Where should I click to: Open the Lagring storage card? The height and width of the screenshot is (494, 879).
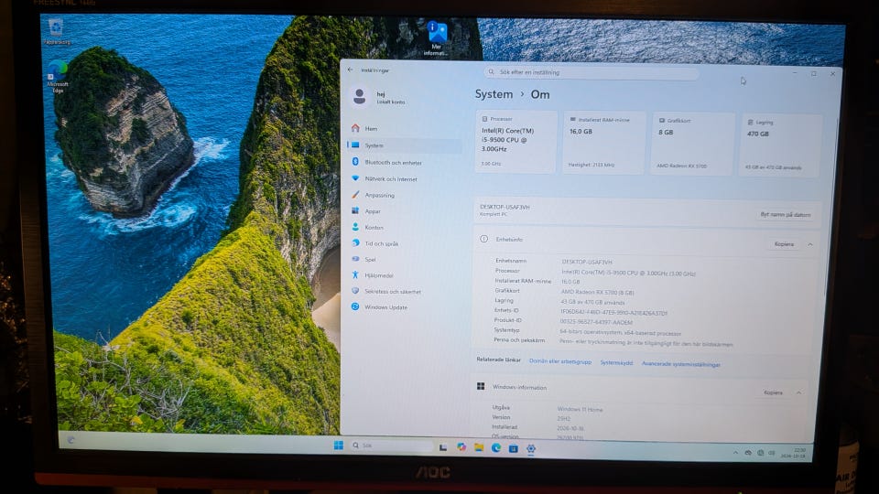[780, 145]
